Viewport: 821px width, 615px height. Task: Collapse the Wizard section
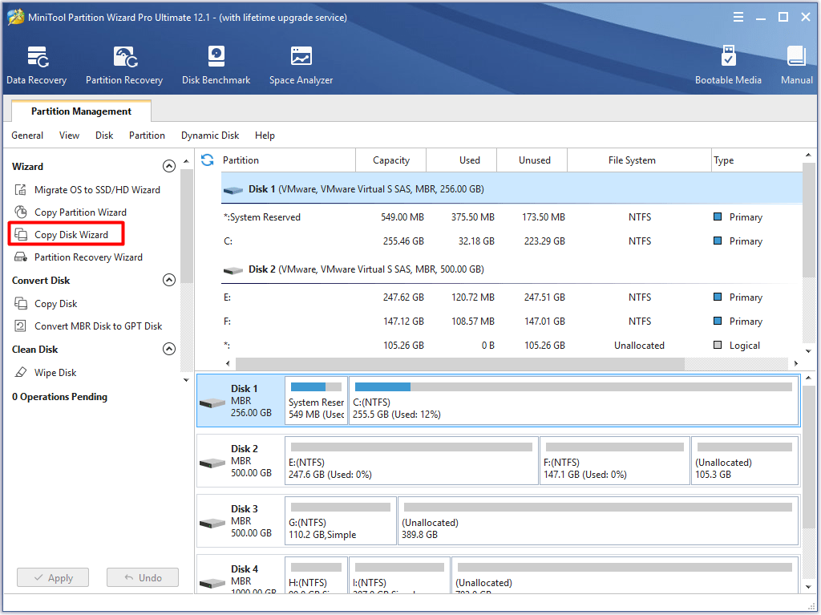(169, 166)
